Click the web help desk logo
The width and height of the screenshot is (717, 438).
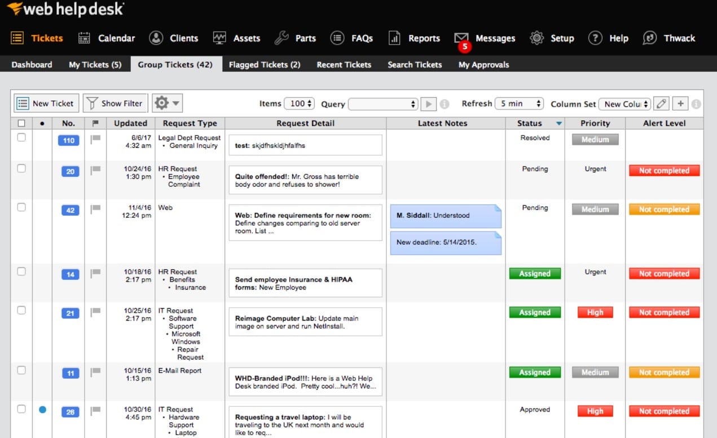pyautogui.click(x=66, y=9)
